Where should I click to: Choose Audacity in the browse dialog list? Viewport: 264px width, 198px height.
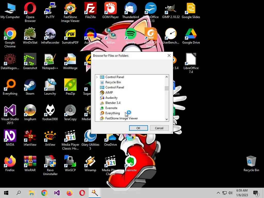(x=111, y=98)
